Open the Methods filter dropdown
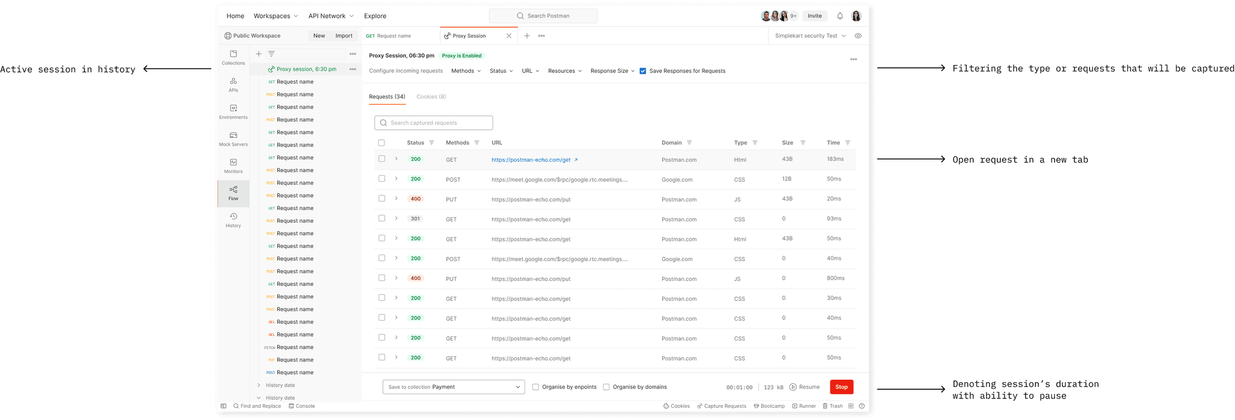The image size is (1235, 420). [x=466, y=71]
